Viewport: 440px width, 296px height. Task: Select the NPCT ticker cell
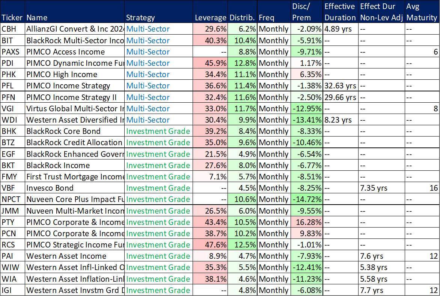tap(12, 199)
